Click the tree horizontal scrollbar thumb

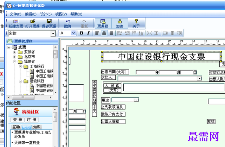click(23, 97)
